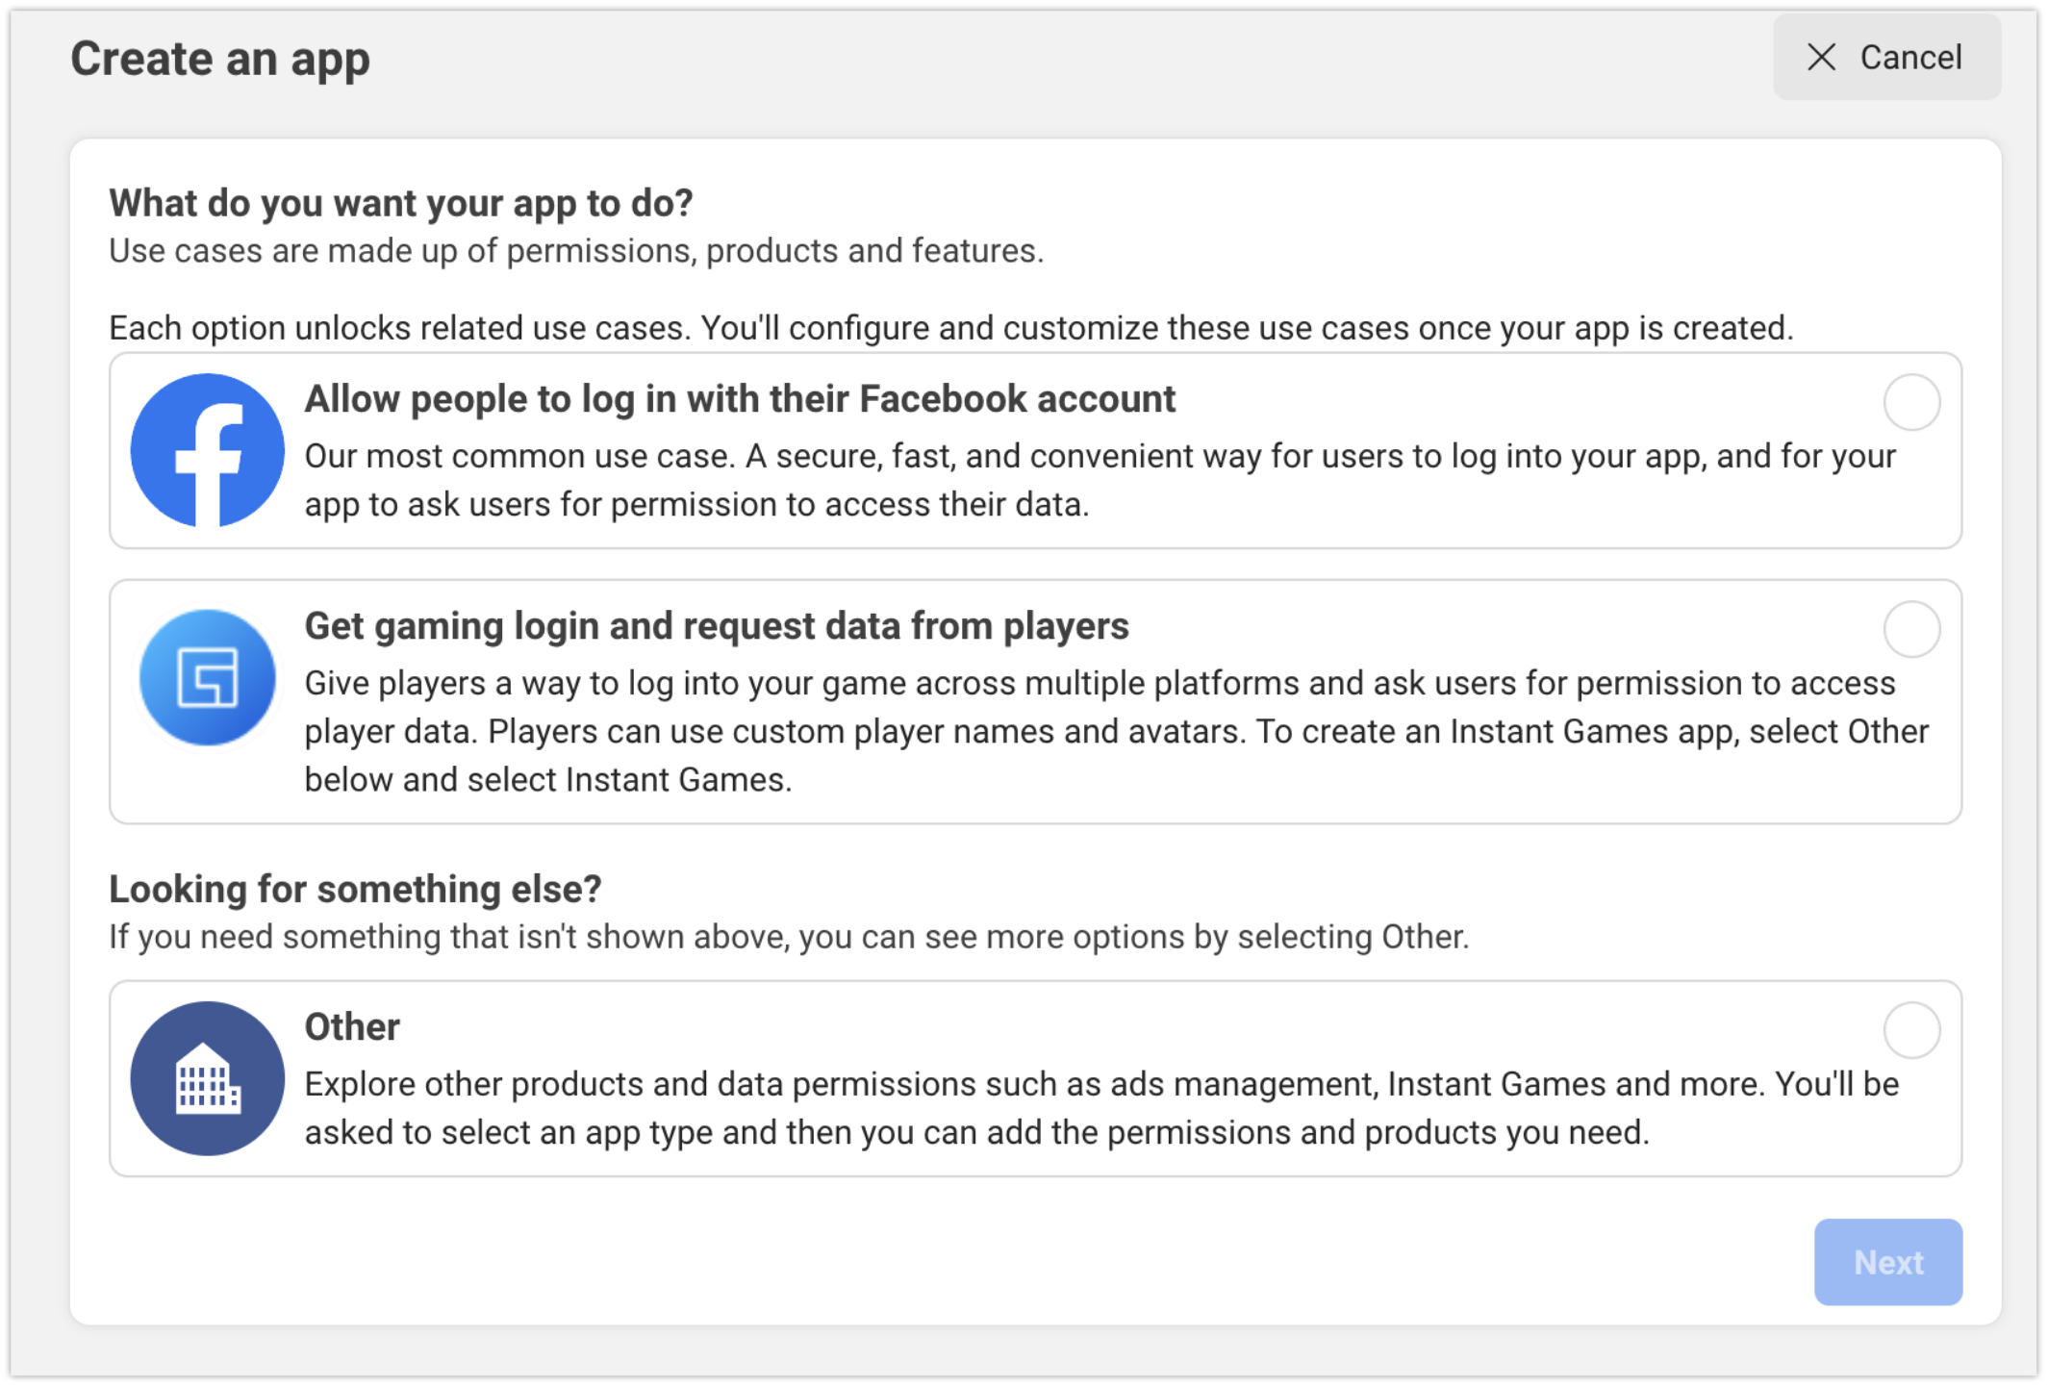The width and height of the screenshot is (2048, 1387).
Task: Click the 'Create an app' heading
Action: pyautogui.click(x=220, y=60)
